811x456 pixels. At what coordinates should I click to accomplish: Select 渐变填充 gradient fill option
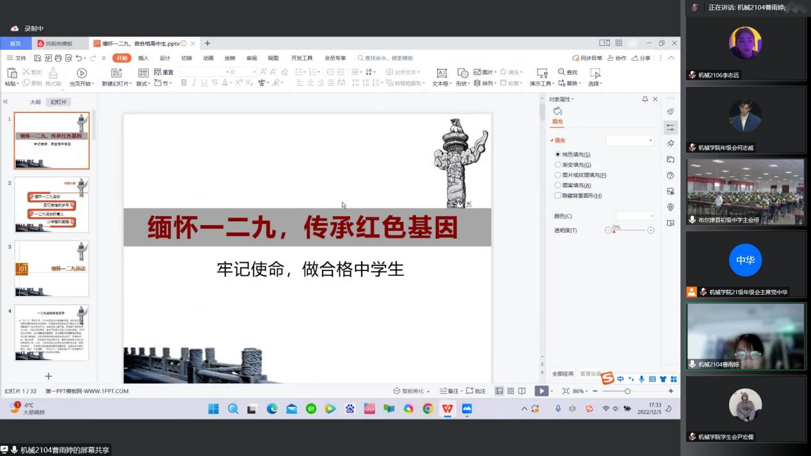coord(558,164)
